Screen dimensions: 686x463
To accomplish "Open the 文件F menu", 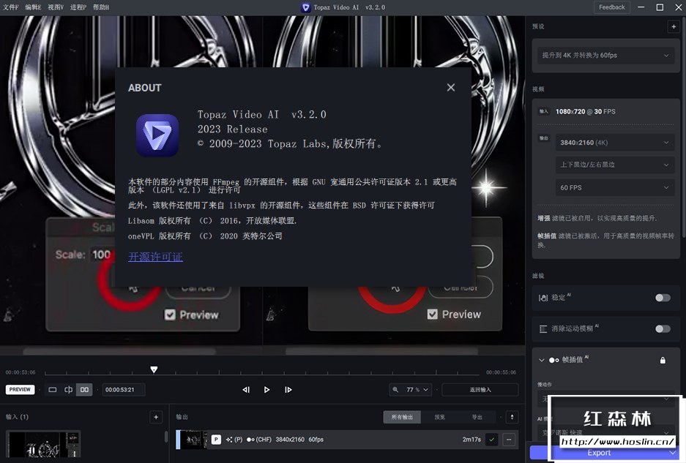I will [x=11, y=7].
